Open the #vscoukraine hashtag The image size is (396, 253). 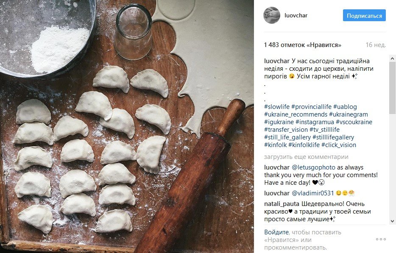pos(354,122)
